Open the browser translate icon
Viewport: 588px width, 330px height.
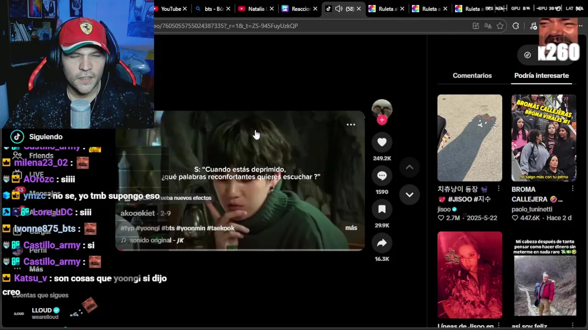point(488,26)
